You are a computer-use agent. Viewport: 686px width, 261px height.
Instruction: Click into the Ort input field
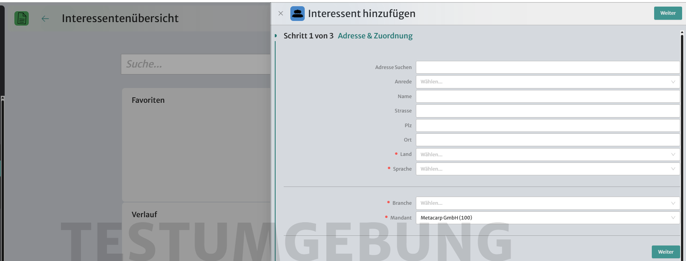coord(548,140)
